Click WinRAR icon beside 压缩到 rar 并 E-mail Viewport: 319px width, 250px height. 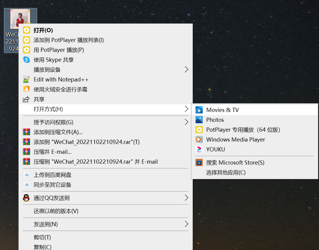(26, 161)
